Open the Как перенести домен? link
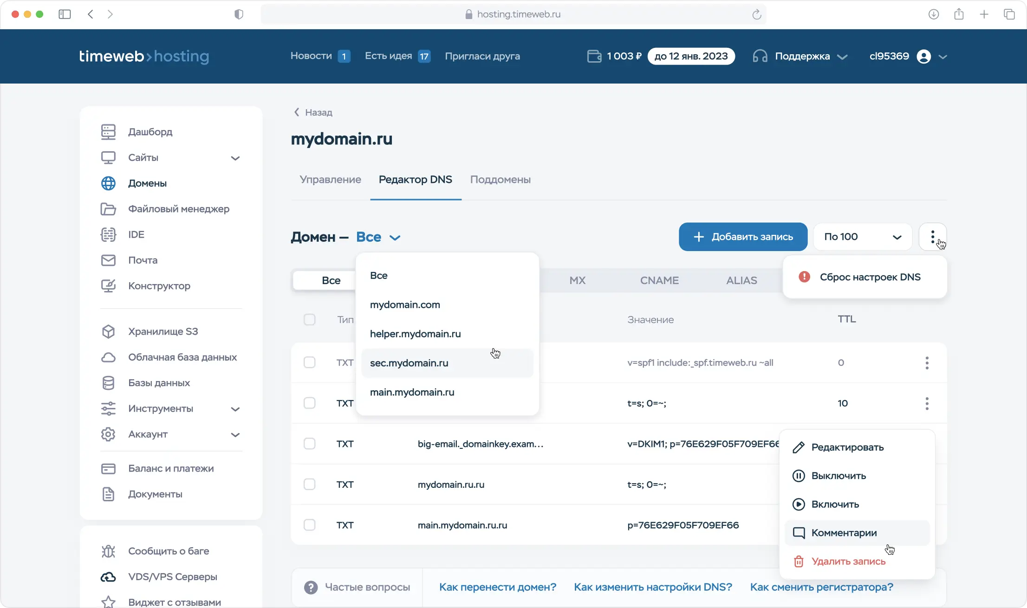This screenshot has height=608, width=1027. (x=497, y=587)
